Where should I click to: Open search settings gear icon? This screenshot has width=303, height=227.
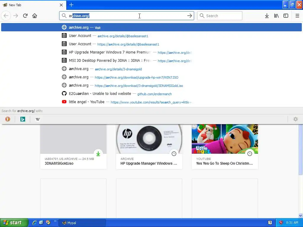coord(296,119)
